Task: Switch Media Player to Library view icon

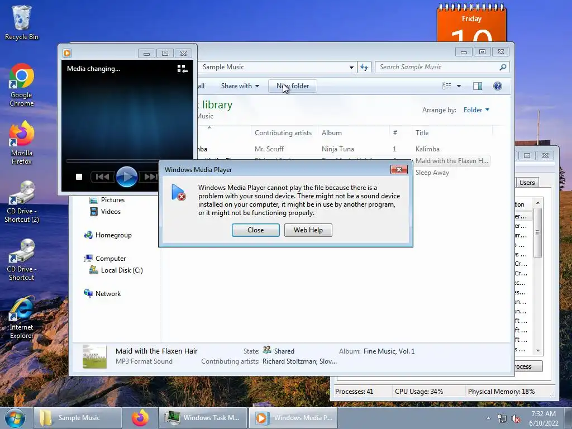Action: pos(182,69)
